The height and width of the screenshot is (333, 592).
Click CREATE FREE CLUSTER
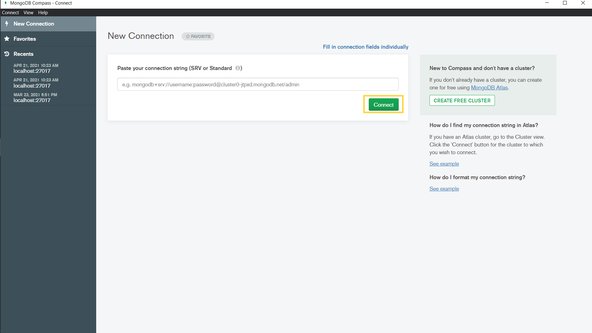coord(462,100)
